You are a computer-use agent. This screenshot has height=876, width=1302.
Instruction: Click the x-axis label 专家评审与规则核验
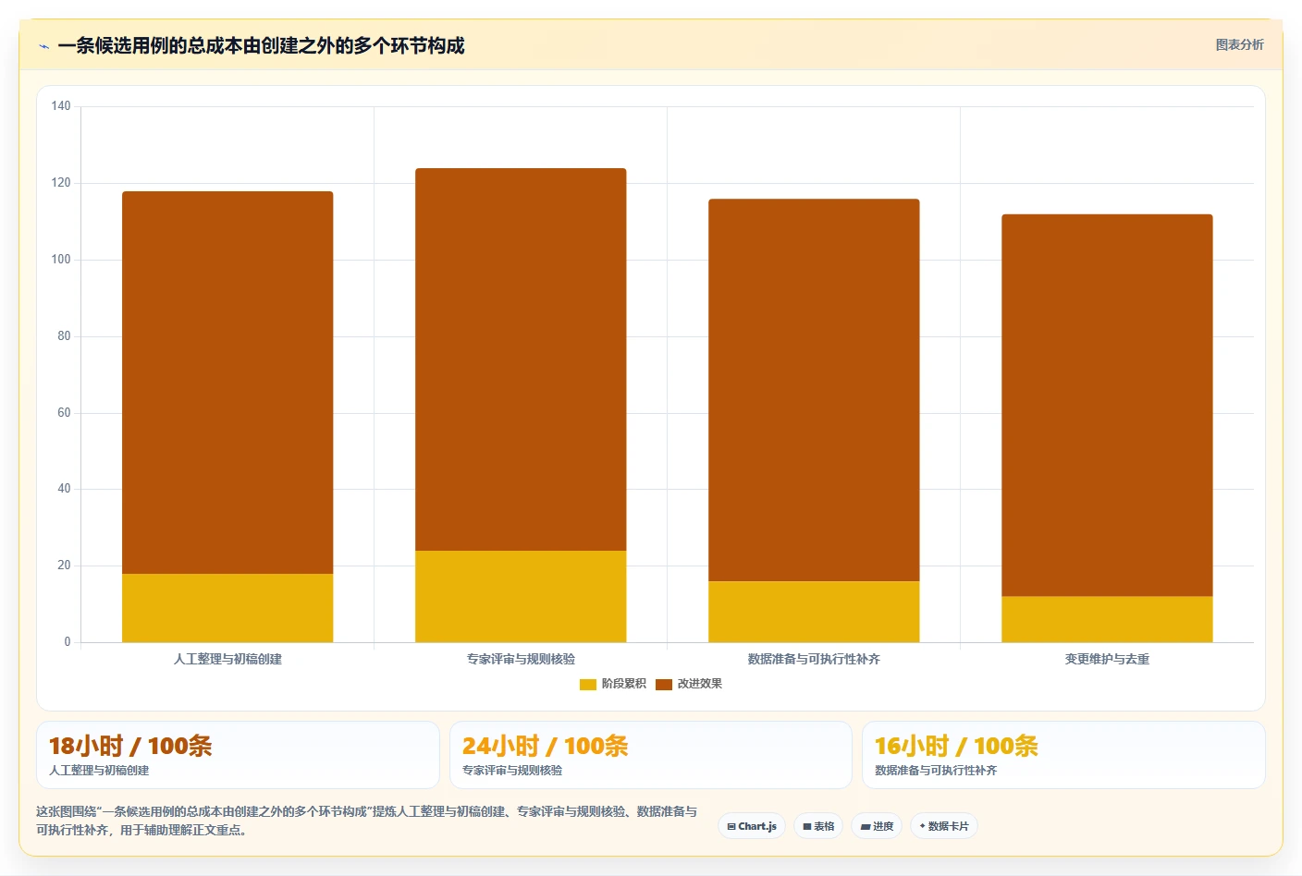(521, 659)
